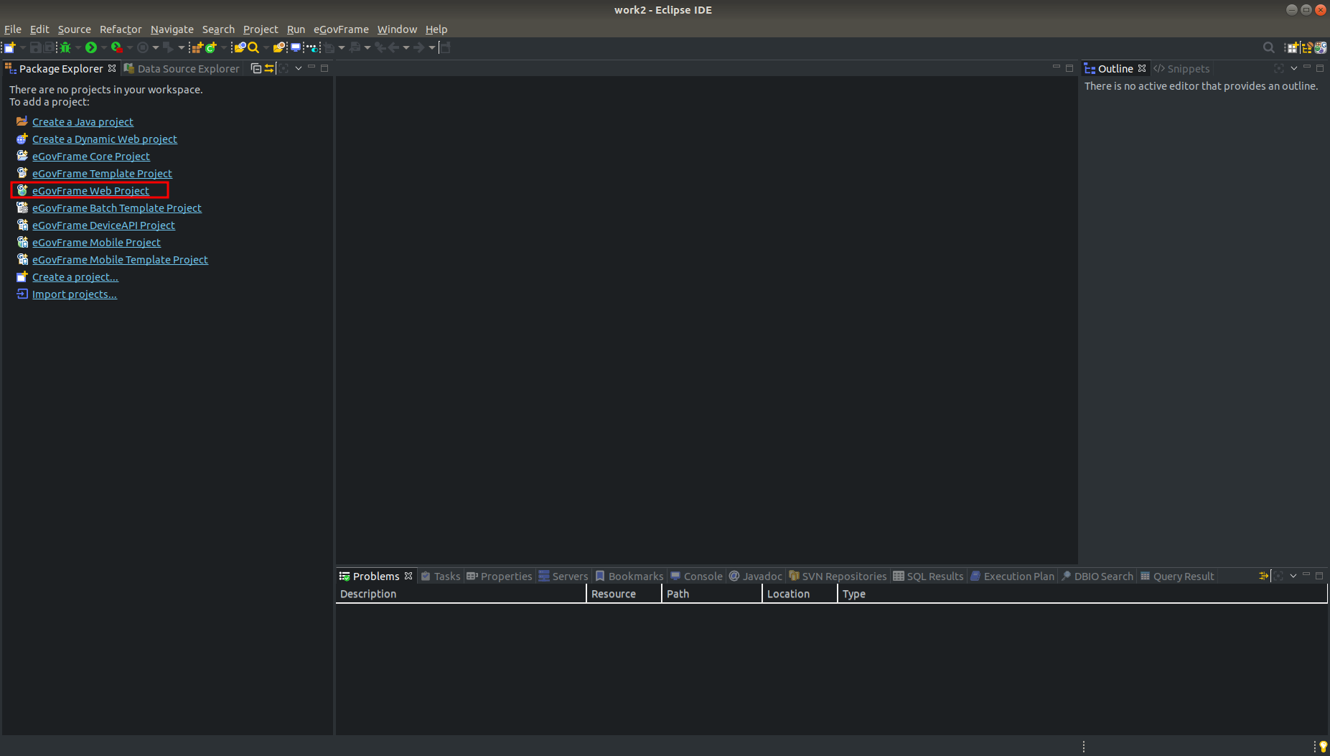Click the Create a Java project link
Screen dimensions: 1330x756
pos(83,122)
